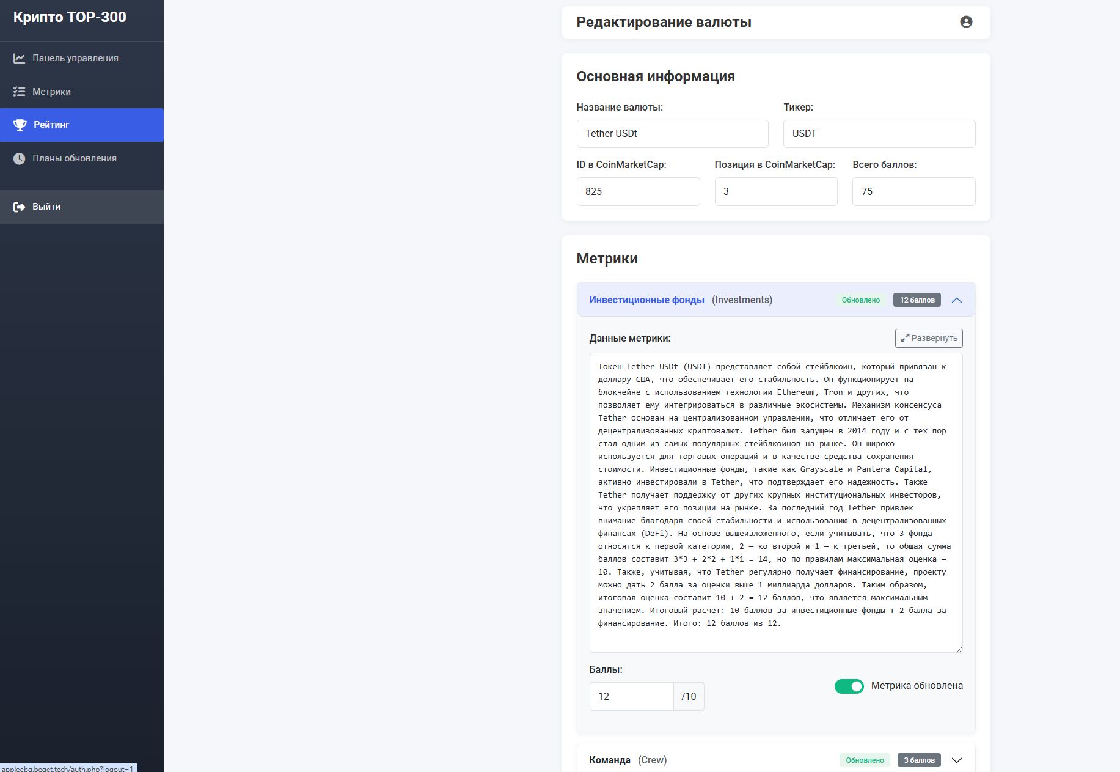
Task: Click the Данные метрики label
Action: [629, 339]
